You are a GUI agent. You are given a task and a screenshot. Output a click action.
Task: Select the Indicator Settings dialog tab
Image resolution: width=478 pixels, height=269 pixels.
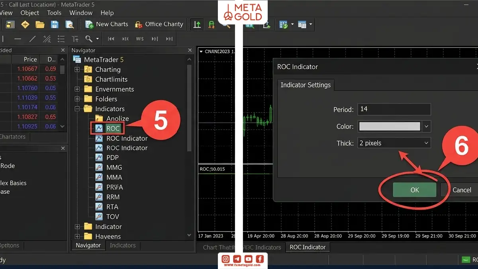(x=306, y=85)
